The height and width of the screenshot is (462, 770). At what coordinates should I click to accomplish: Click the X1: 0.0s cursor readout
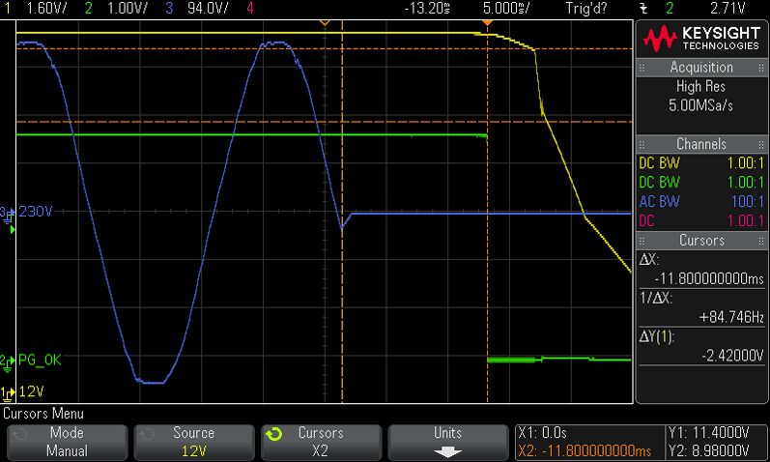[x=543, y=433]
